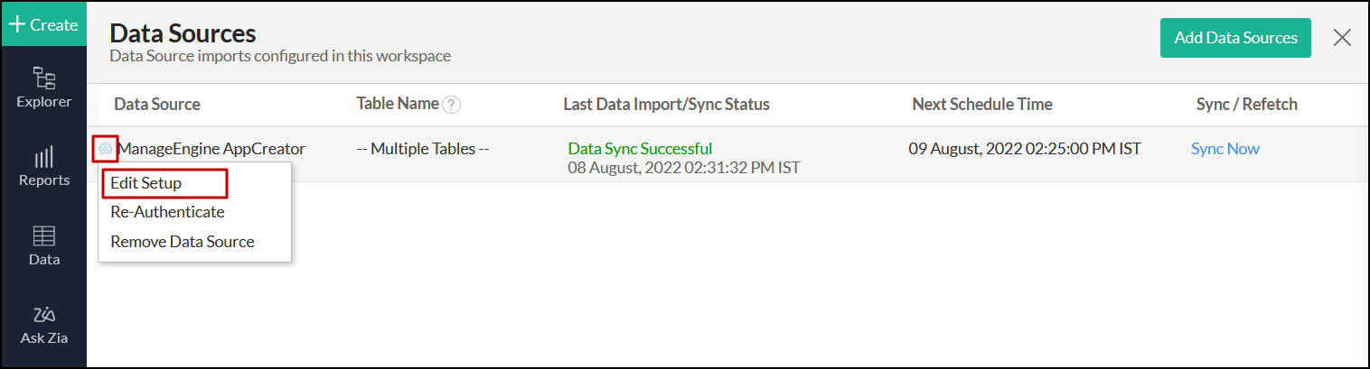This screenshot has height=369, width=1370.
Task: Click the plus Create button
Action: [x=43, y=24]
